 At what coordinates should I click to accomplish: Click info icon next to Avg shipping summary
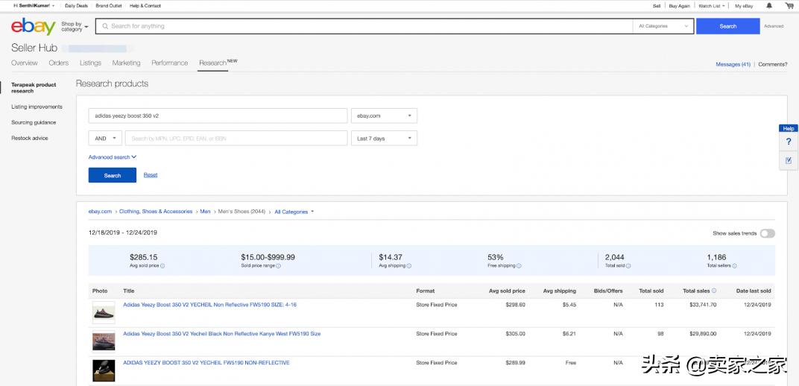pyautogui.click(x=409, y=266)
